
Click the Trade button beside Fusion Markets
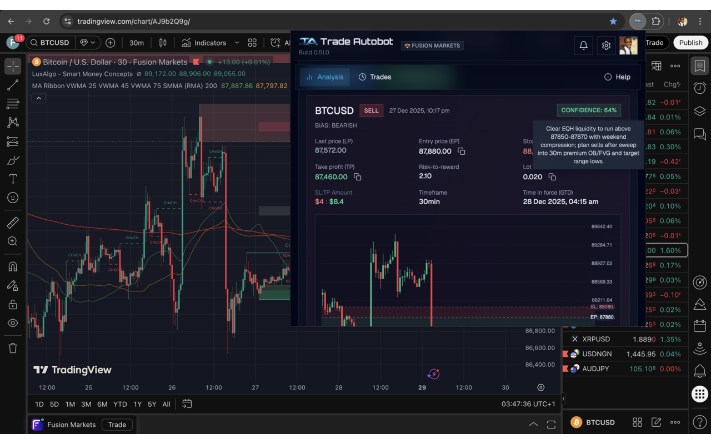pyautogui.click(x=117, y=425)
